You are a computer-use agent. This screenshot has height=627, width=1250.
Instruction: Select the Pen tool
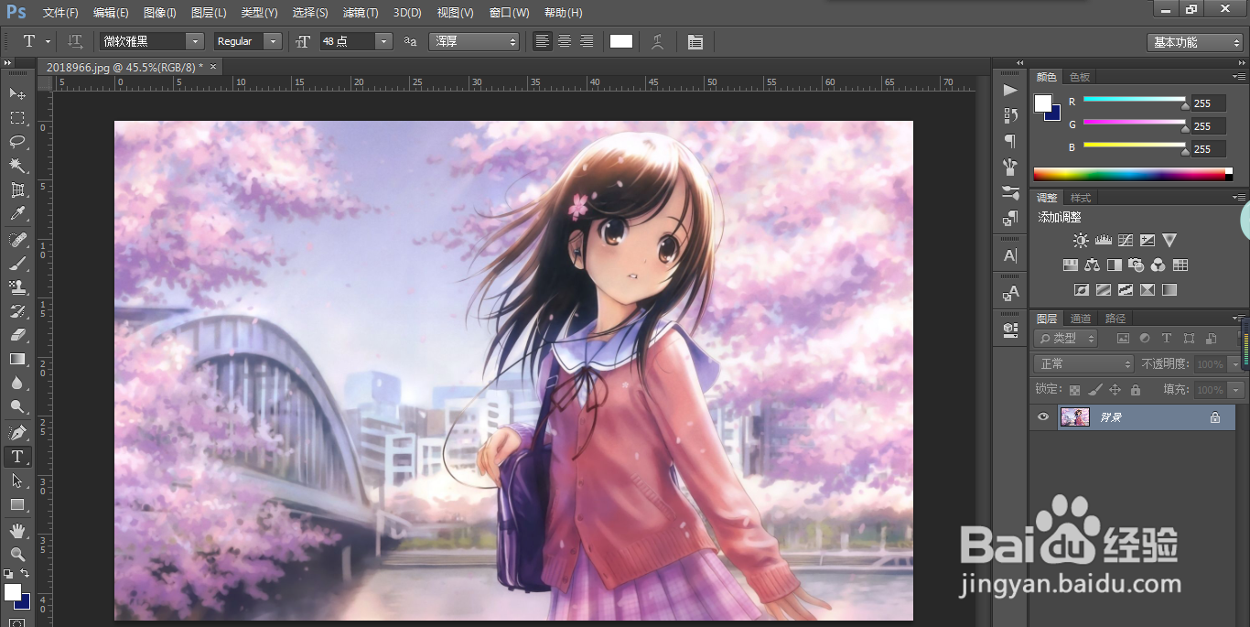pyautogui.click(x=17, y=432)
